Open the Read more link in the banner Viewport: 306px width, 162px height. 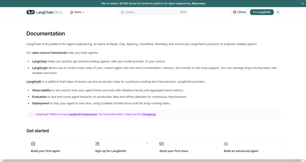[x=198, y=3]
